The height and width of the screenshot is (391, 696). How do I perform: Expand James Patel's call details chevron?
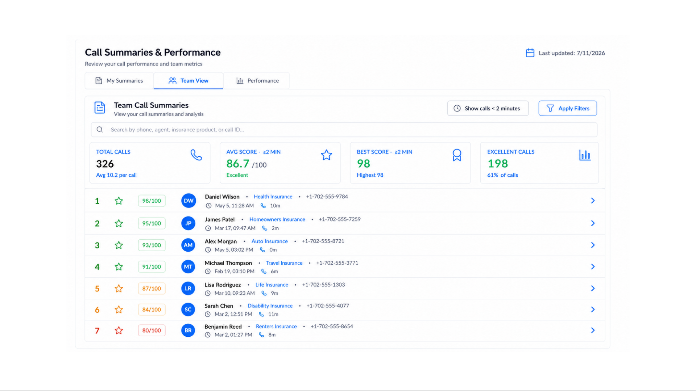tap(593, 223)
